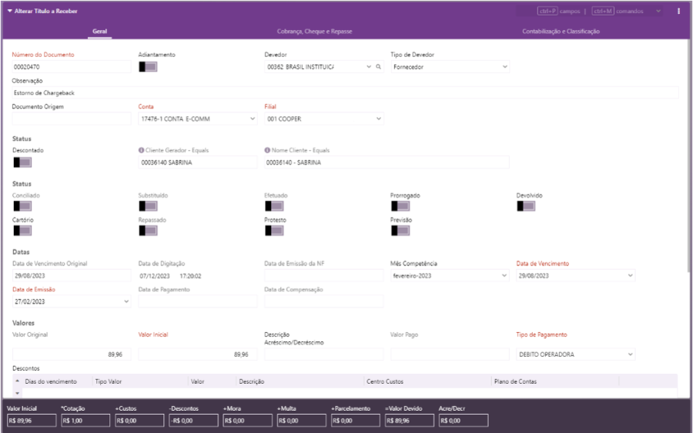Click the +Mora value in bottom bar
This screenshot has height=433, width=693.
(x=247, y=421)
